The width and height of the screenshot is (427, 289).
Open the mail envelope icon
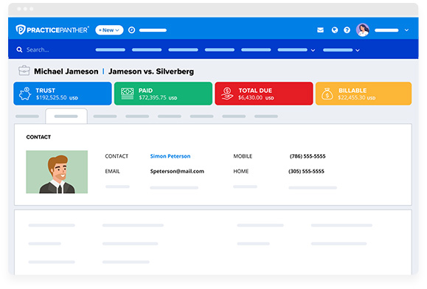[321, 30]
